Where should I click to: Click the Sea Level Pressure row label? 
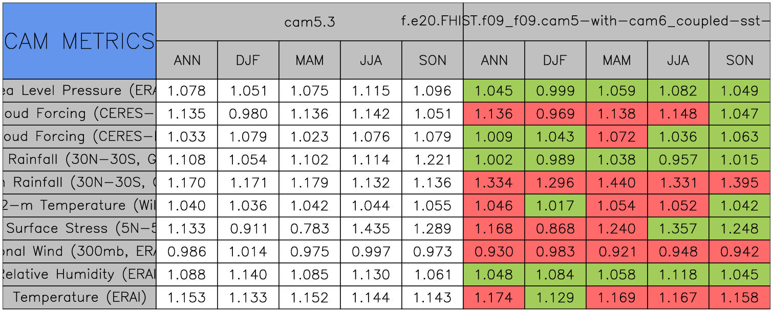coord(79,91)
